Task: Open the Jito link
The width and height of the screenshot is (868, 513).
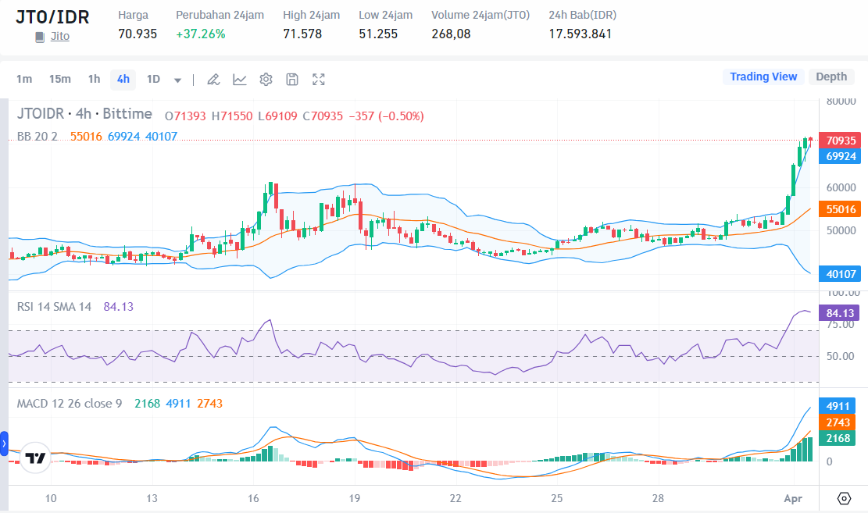Action: [x=58, y=36]
